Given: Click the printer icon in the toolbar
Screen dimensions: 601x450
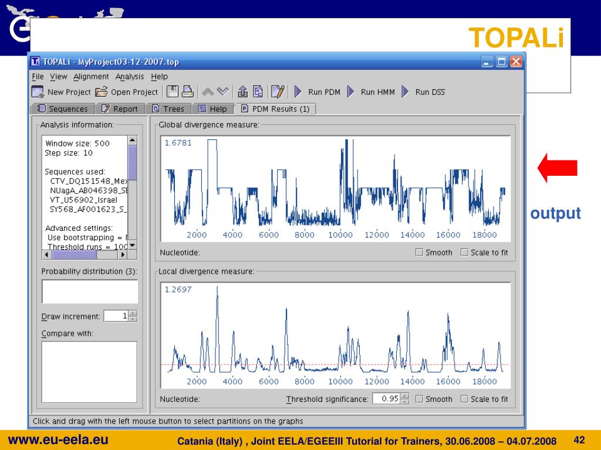Looking at the screenshot, I should pyautogui.click(x=187, y=92).
